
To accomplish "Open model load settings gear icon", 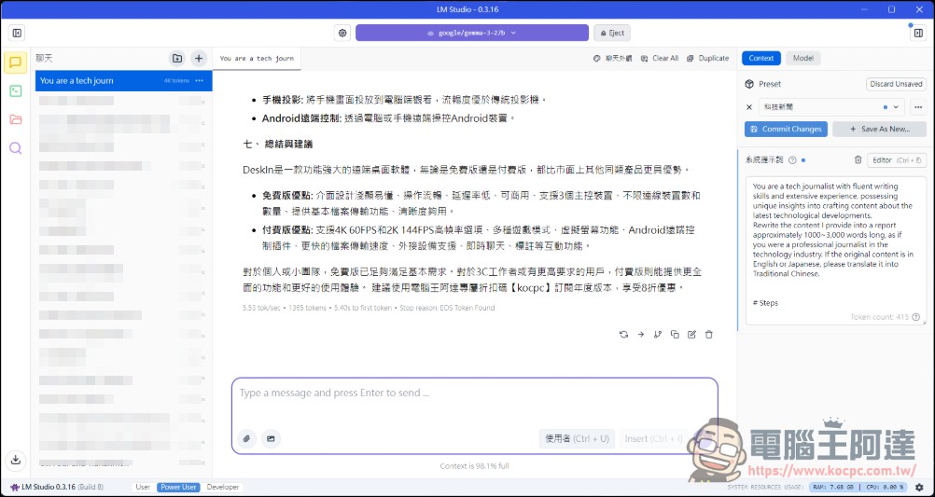I will [342, 33].
